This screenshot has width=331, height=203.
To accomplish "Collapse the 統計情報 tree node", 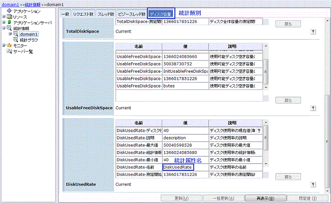I will click(4, 28).
